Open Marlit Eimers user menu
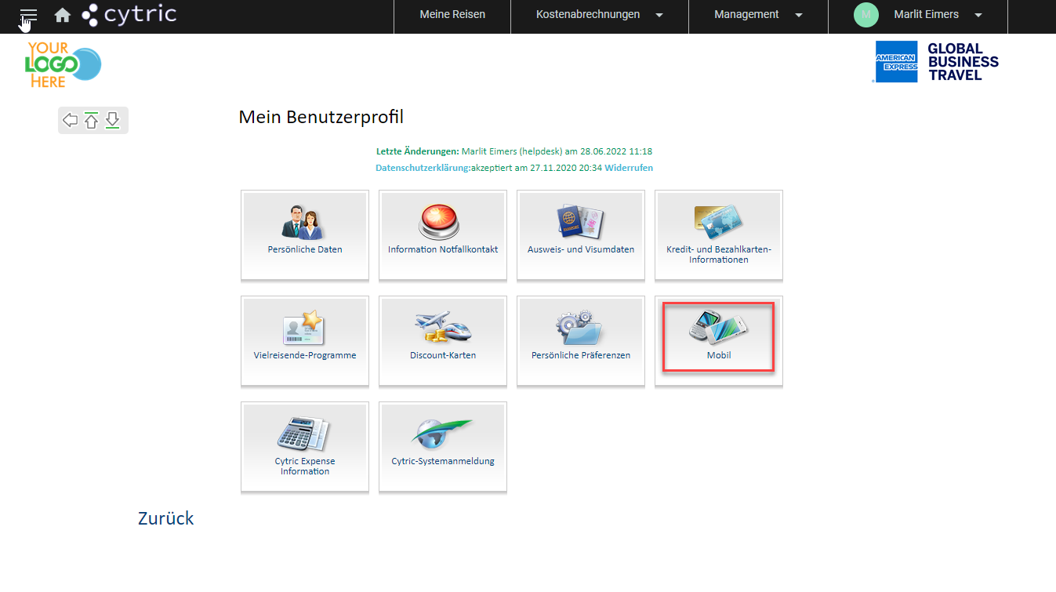The image size is (1056, 592). pos(926,15)
